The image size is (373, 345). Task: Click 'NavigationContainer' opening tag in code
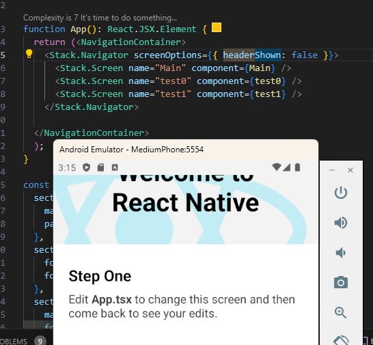[131, 42]
